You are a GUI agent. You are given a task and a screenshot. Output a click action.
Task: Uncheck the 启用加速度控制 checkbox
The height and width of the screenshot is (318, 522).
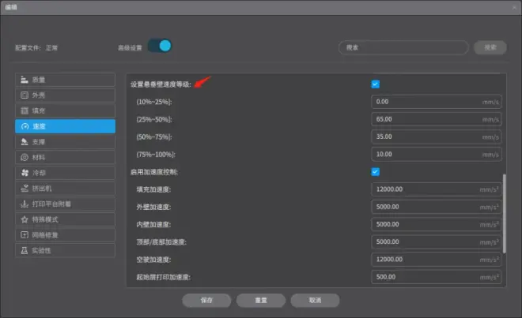tap(375, 172)
